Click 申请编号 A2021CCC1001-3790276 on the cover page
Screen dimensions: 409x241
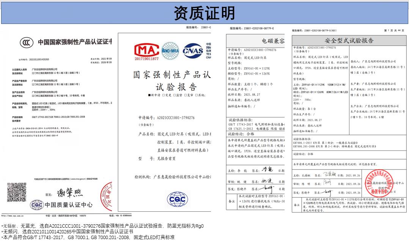167,118
